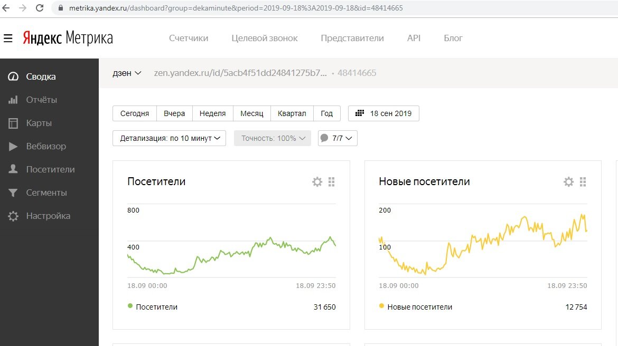Image resolution: width=618 pixels, height=346 pixels.
Task: Expand the дзен counter selector
Action: (127, 73)
